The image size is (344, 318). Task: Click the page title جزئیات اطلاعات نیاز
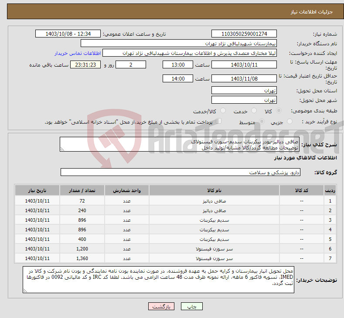pyautogui.click(x=312, y=12)
